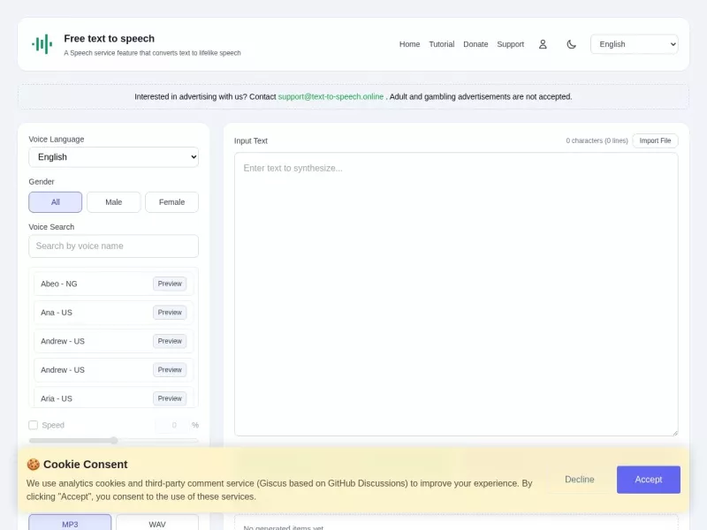Select the Ana - US voice
The width and height of the screenshot is (707, 530).
point(114,313)
